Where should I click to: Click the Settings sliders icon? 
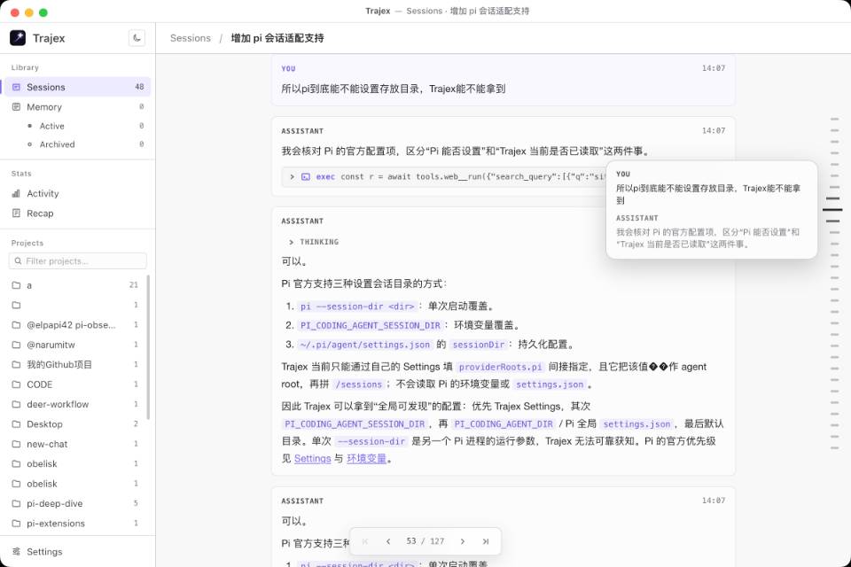[x=16, y=551]
